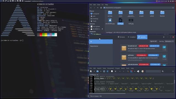The height and width of the screenshot is (99, 176).
Task: Save the current file with Geany's Save icon
Action: coord(104,71)
